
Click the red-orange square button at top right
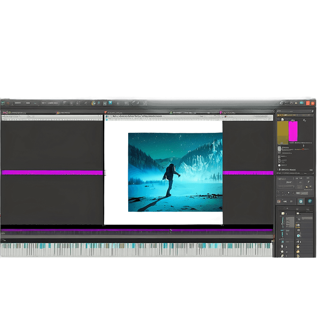[x=308, y=103]
